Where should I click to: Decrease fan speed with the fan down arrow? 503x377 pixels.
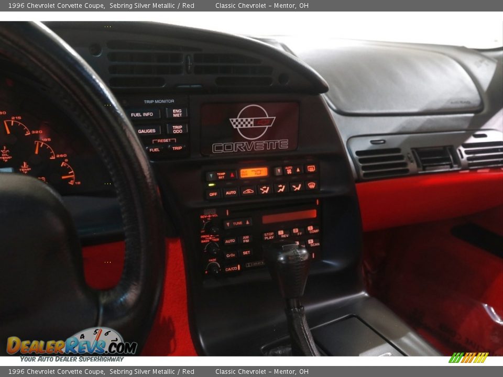click(278, 171)
